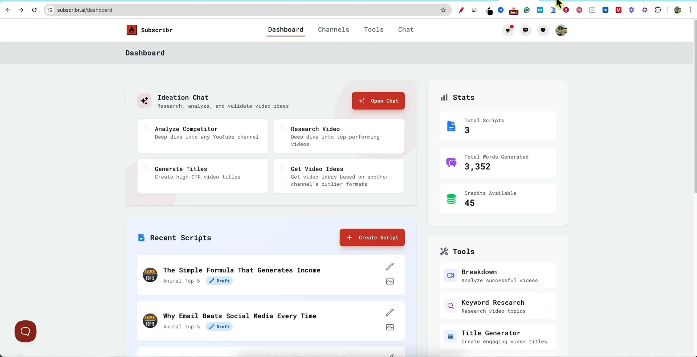697x357 pixels.
Task: Open thumbnail icon for 'The Simple Formula' script
Action: (x=390, y=282)
